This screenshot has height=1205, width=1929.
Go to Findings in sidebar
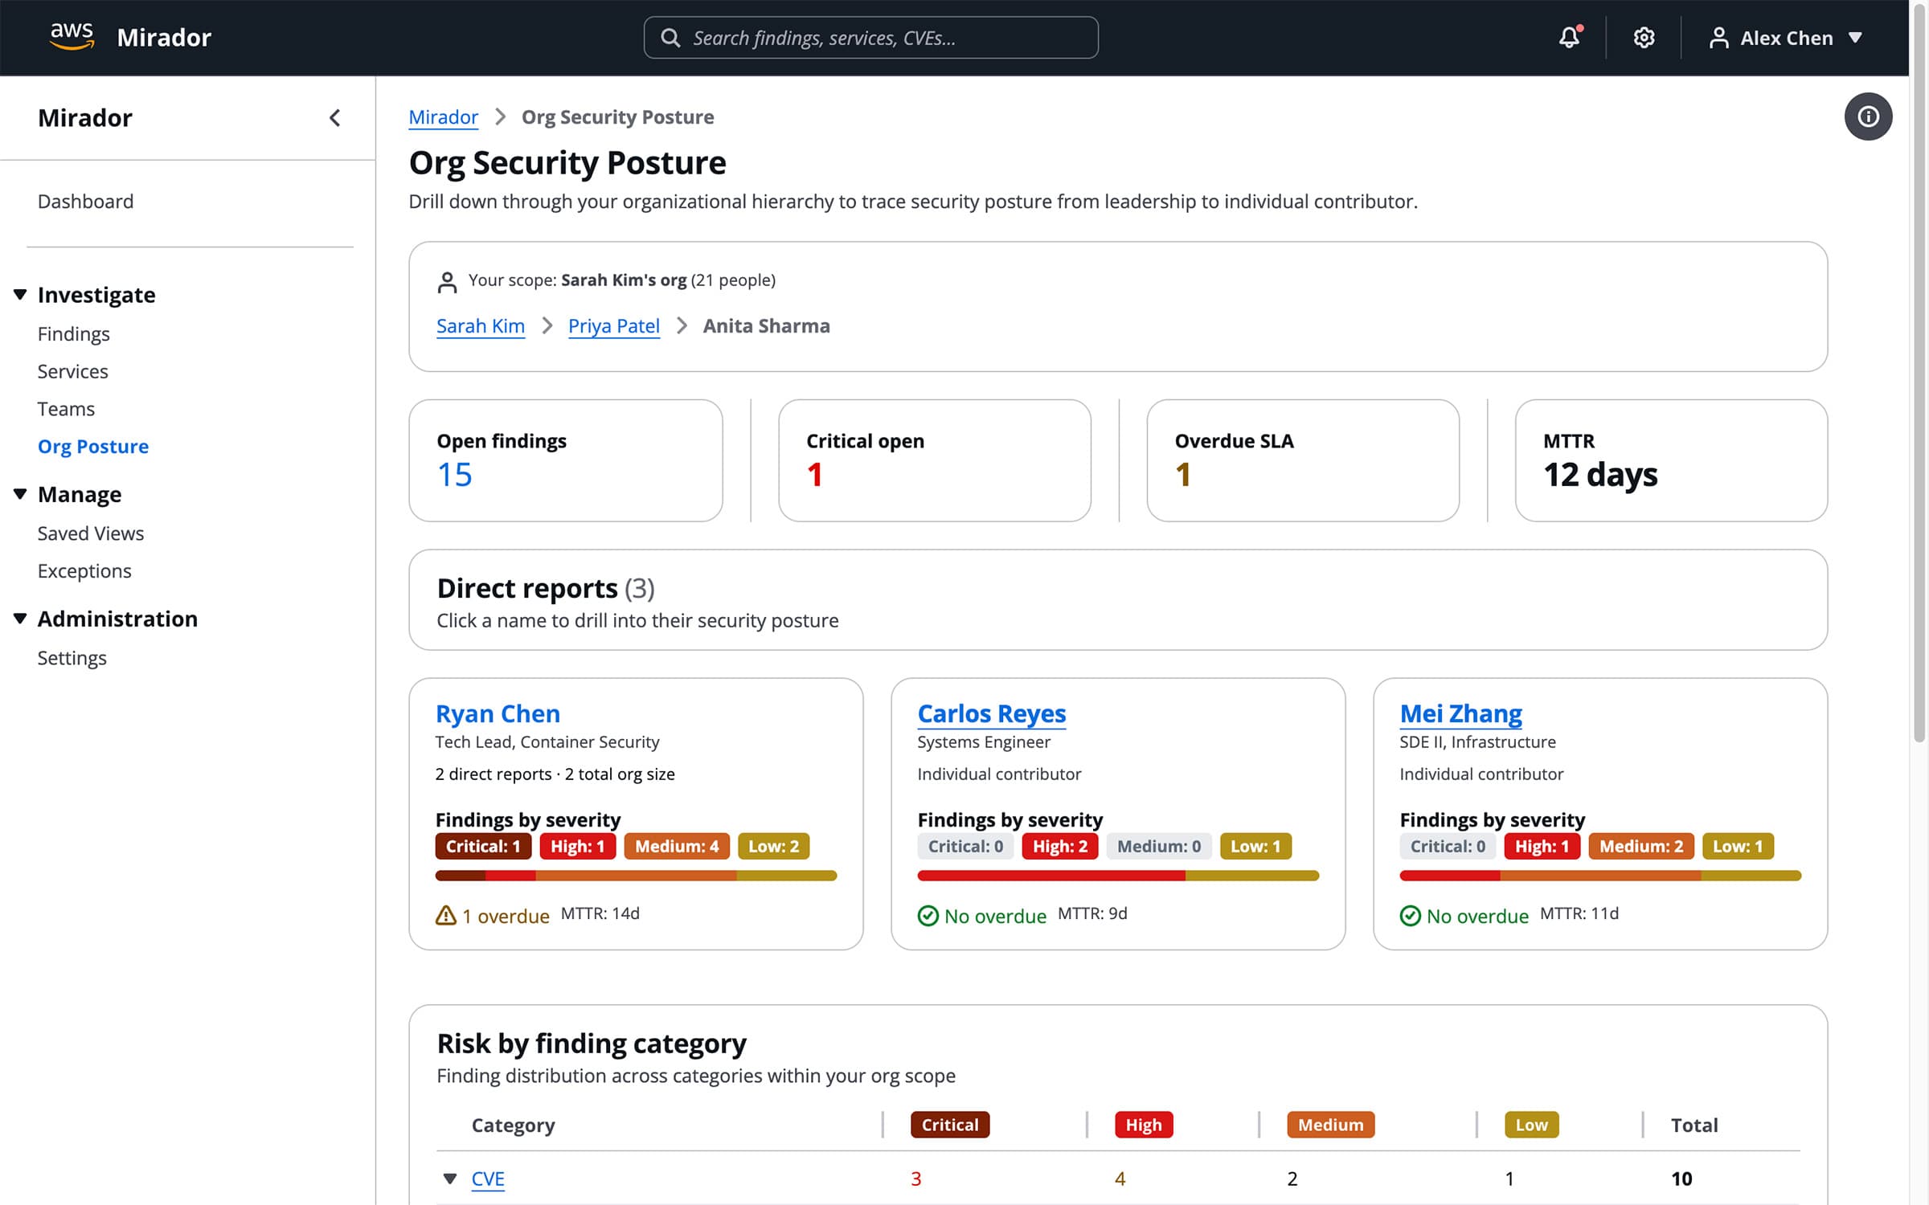[73, 333]
